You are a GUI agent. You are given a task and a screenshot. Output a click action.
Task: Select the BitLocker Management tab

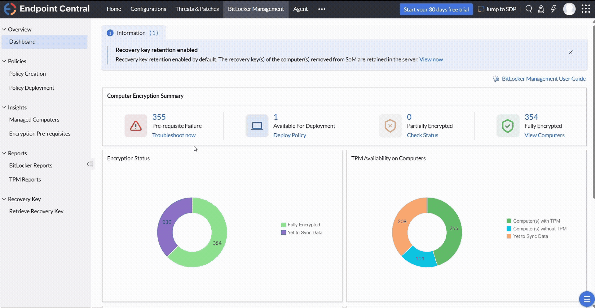coord(256,9)
